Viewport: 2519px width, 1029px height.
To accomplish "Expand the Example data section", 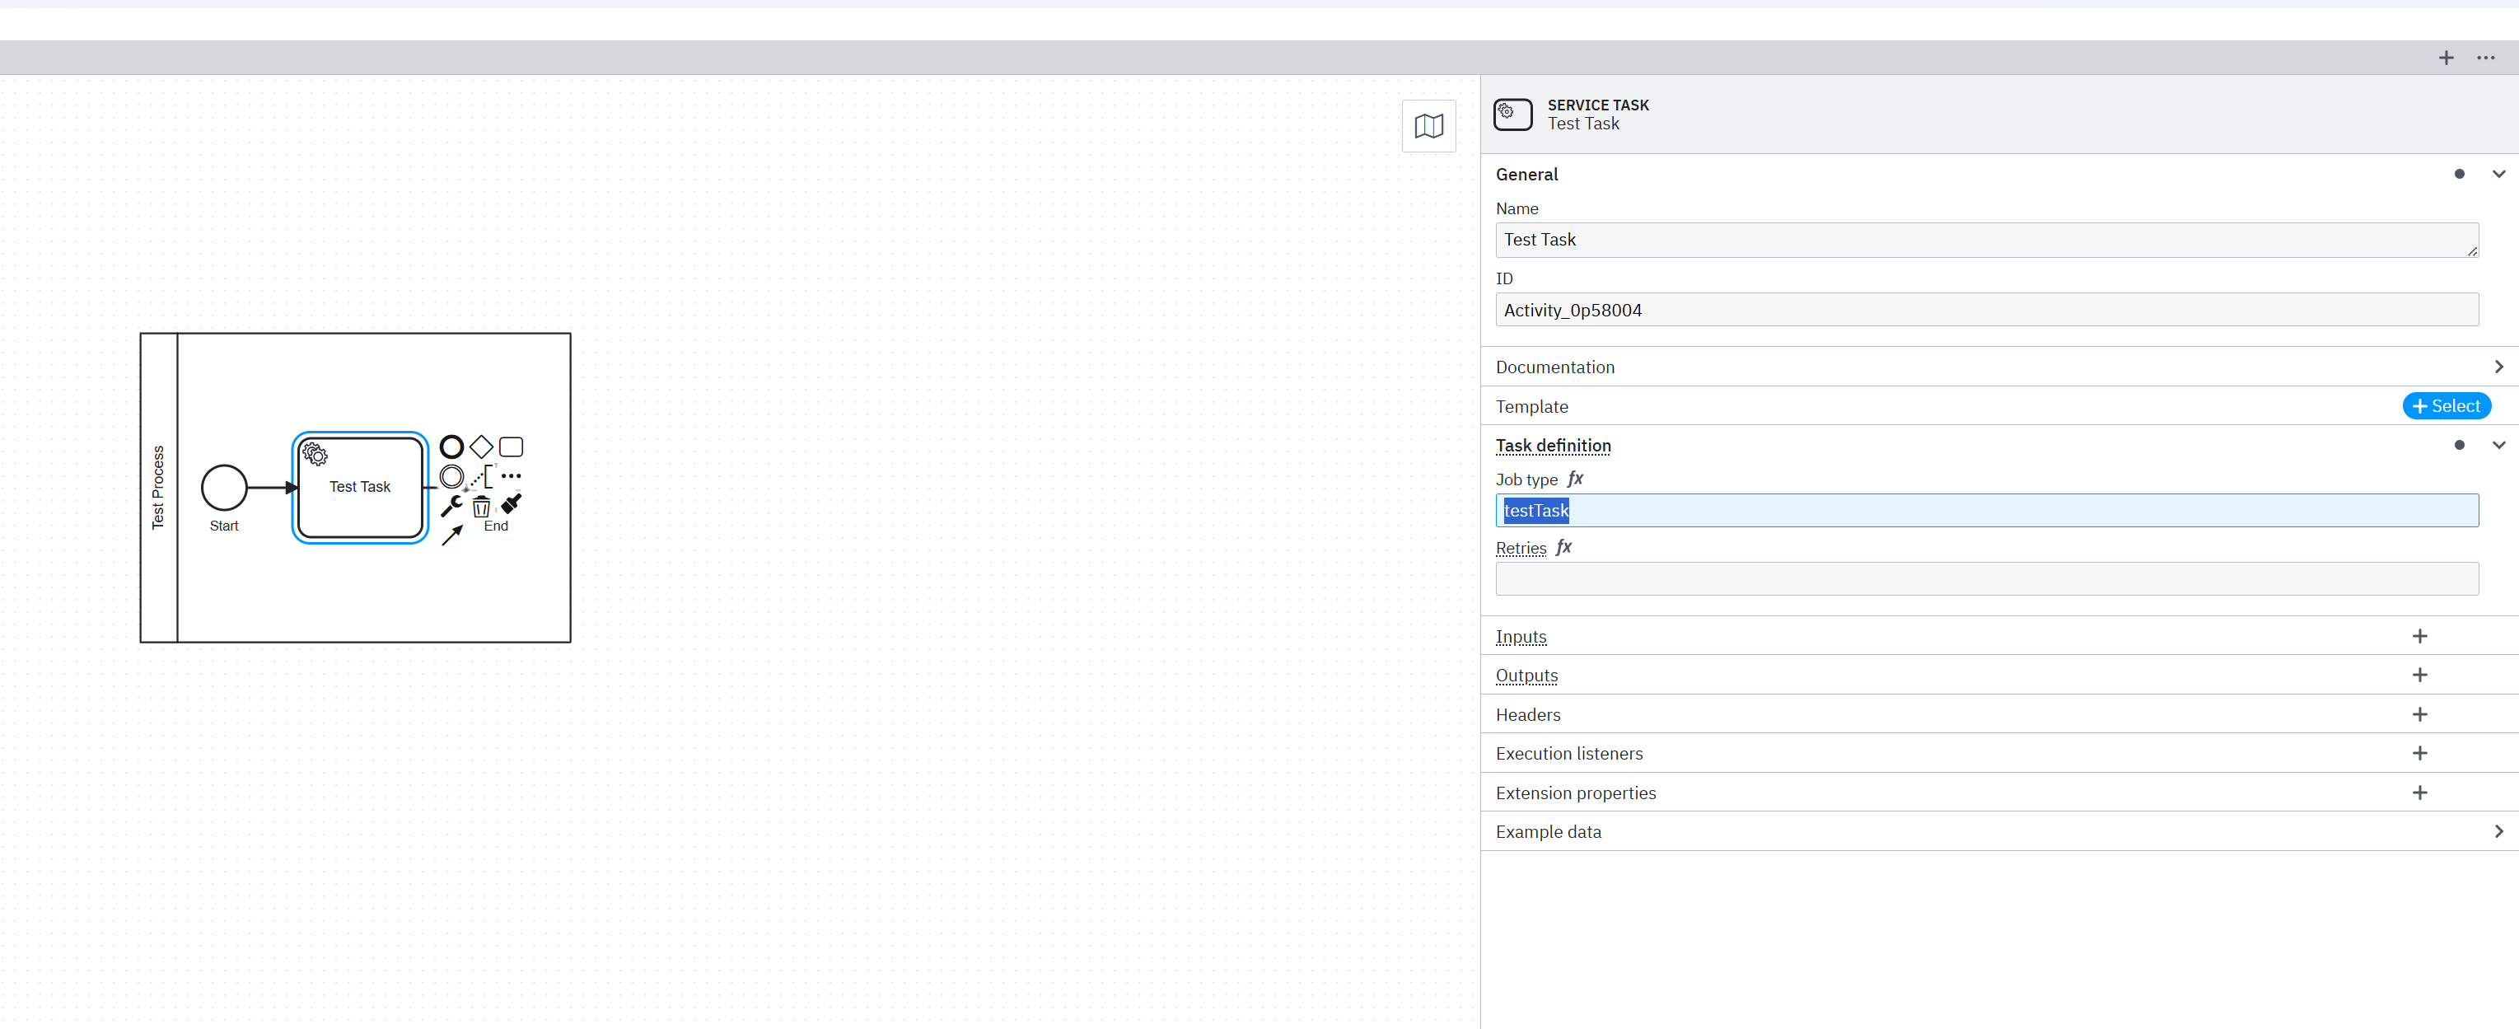I will tap(2498, 831).
